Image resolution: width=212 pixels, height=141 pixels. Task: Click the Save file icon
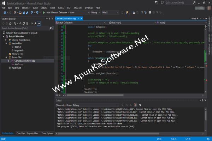pyautogui.click(x=24, y=13)
